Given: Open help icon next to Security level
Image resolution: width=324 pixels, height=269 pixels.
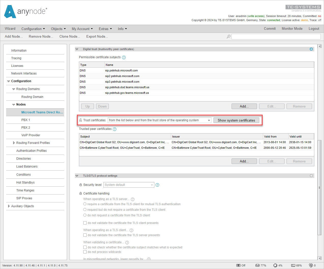Looking at the screenshot, I should coord(157,185).
